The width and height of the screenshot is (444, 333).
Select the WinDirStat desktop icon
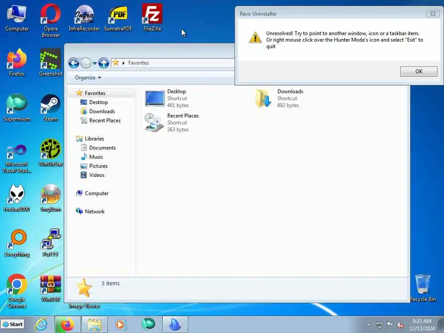coord(50,153)
